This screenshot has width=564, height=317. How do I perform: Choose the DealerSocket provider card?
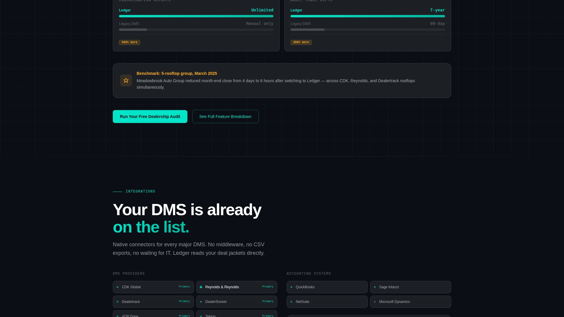[237, 302]
